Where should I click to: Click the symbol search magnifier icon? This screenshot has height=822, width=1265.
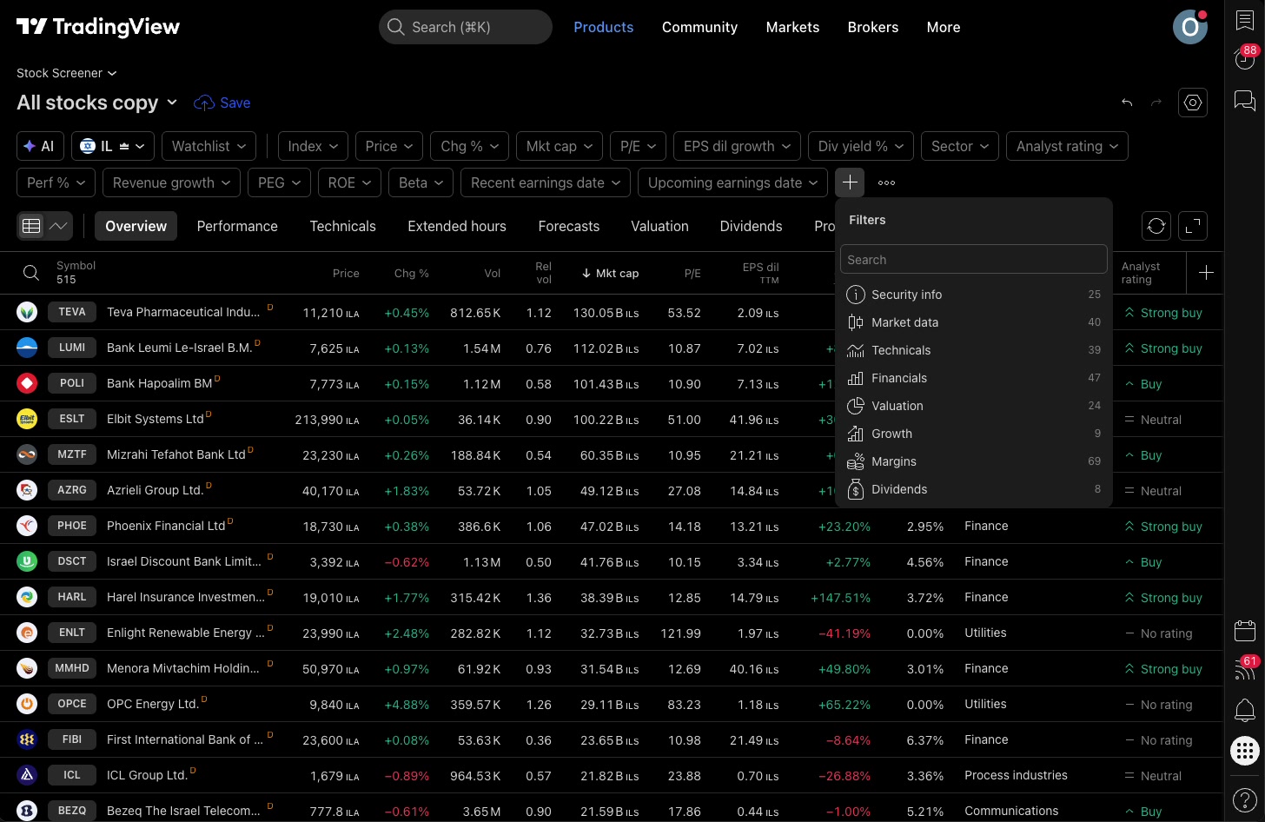click(31, 273)
